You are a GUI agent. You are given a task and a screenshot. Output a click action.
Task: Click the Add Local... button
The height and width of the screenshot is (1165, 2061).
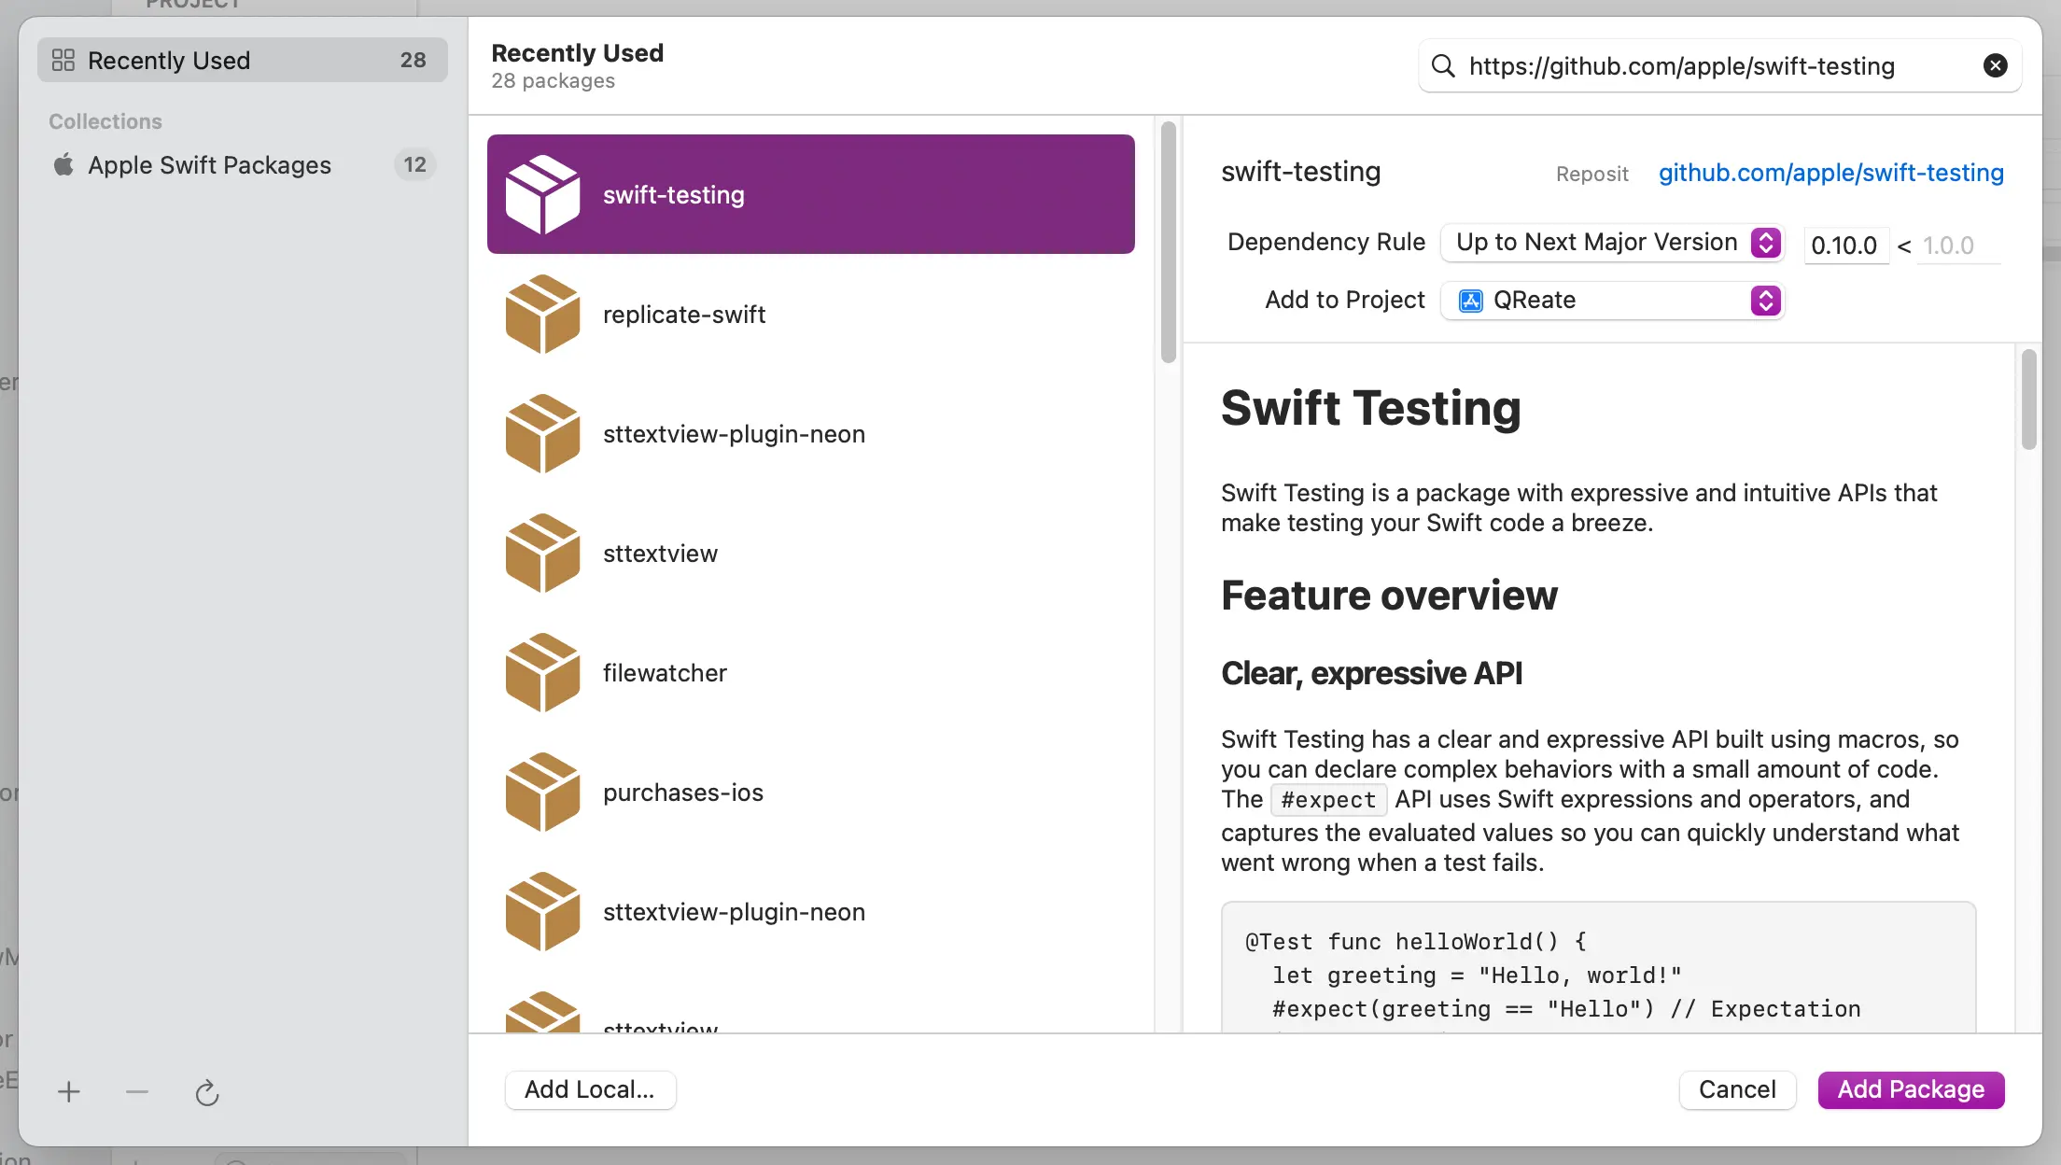590,1089
